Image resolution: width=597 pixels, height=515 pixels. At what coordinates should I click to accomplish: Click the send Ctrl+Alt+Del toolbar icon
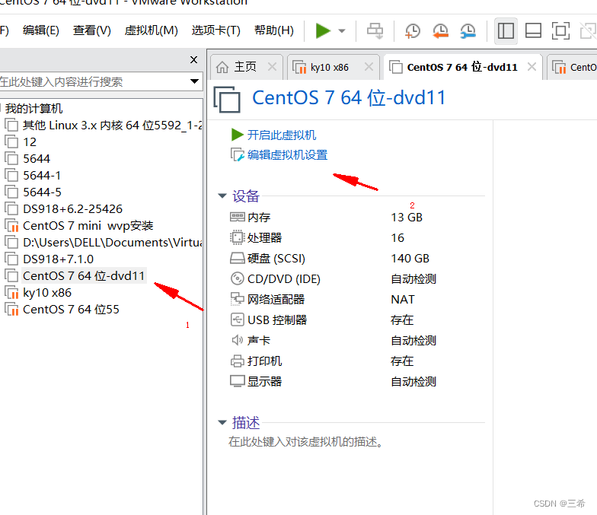pos(375,30)
